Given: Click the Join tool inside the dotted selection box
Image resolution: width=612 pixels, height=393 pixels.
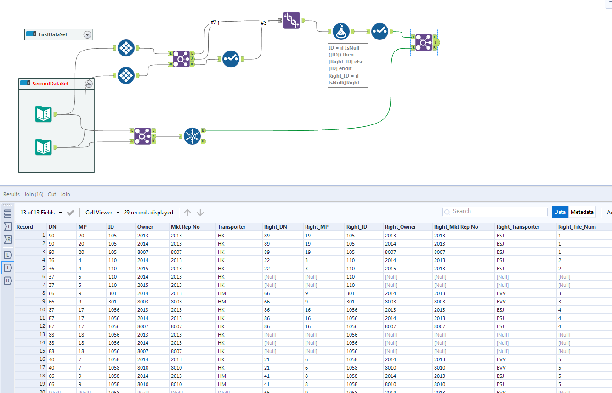Looking at the screenshot, I should pos(424,42).
